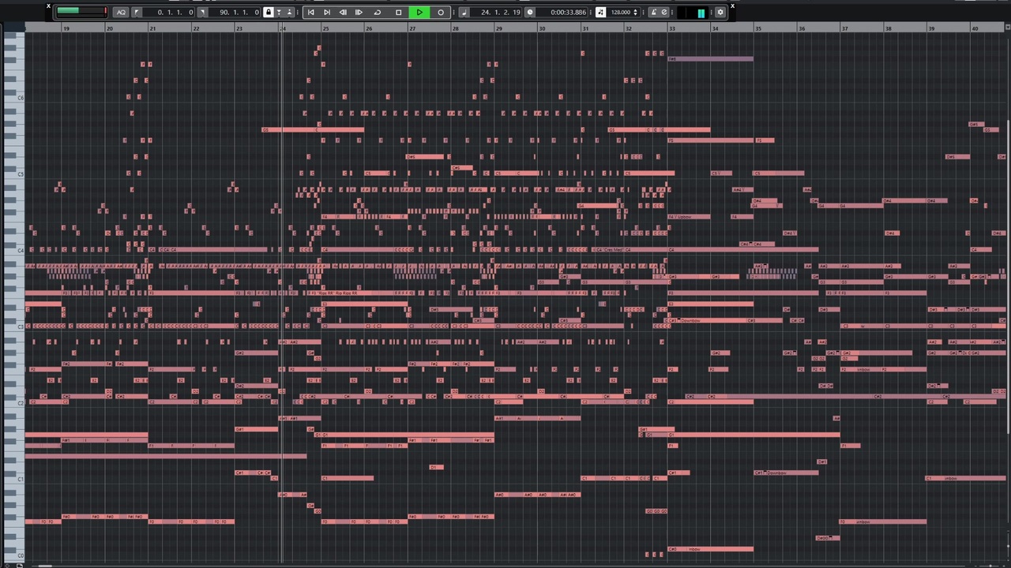Toggle the count-in icon beside the metronome
The width and height of the screenshot is (1011, 568).
[664, 13]
